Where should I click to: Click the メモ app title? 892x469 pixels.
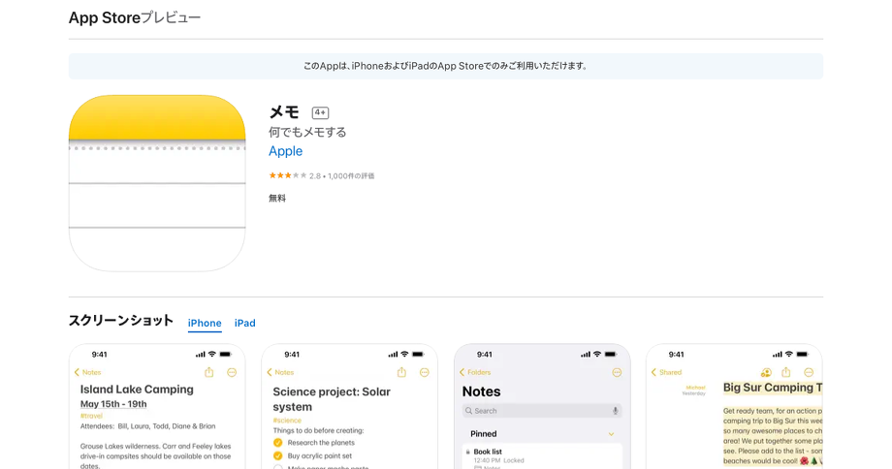[x=284, y=112]
